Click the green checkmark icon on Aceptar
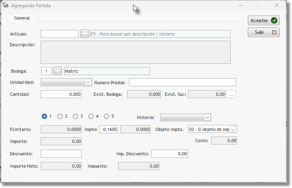 pyautogui.click(x=274, y=20)
